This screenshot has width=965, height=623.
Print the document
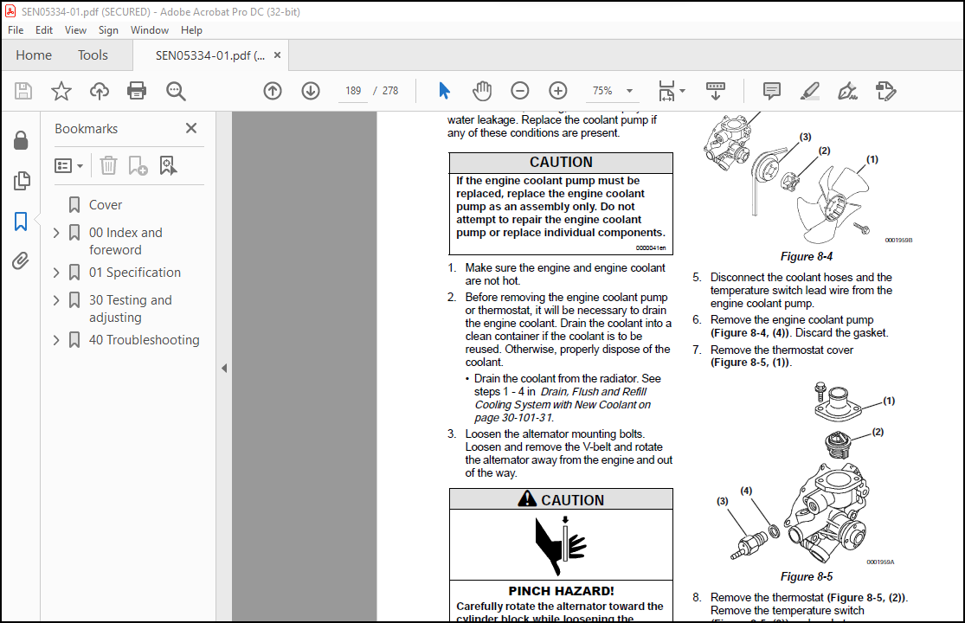pos(137,91)
